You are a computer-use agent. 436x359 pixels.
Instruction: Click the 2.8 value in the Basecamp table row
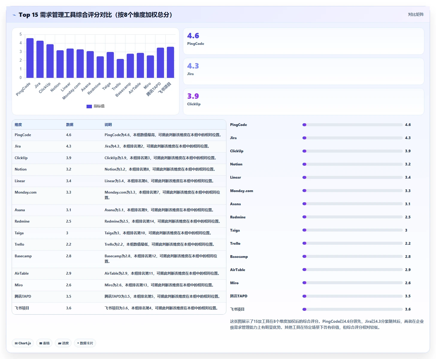(69, 256)
